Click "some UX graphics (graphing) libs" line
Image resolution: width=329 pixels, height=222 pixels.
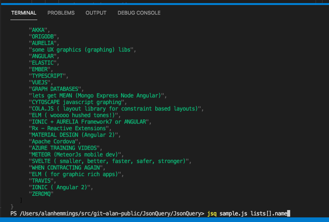click(82, 50)
